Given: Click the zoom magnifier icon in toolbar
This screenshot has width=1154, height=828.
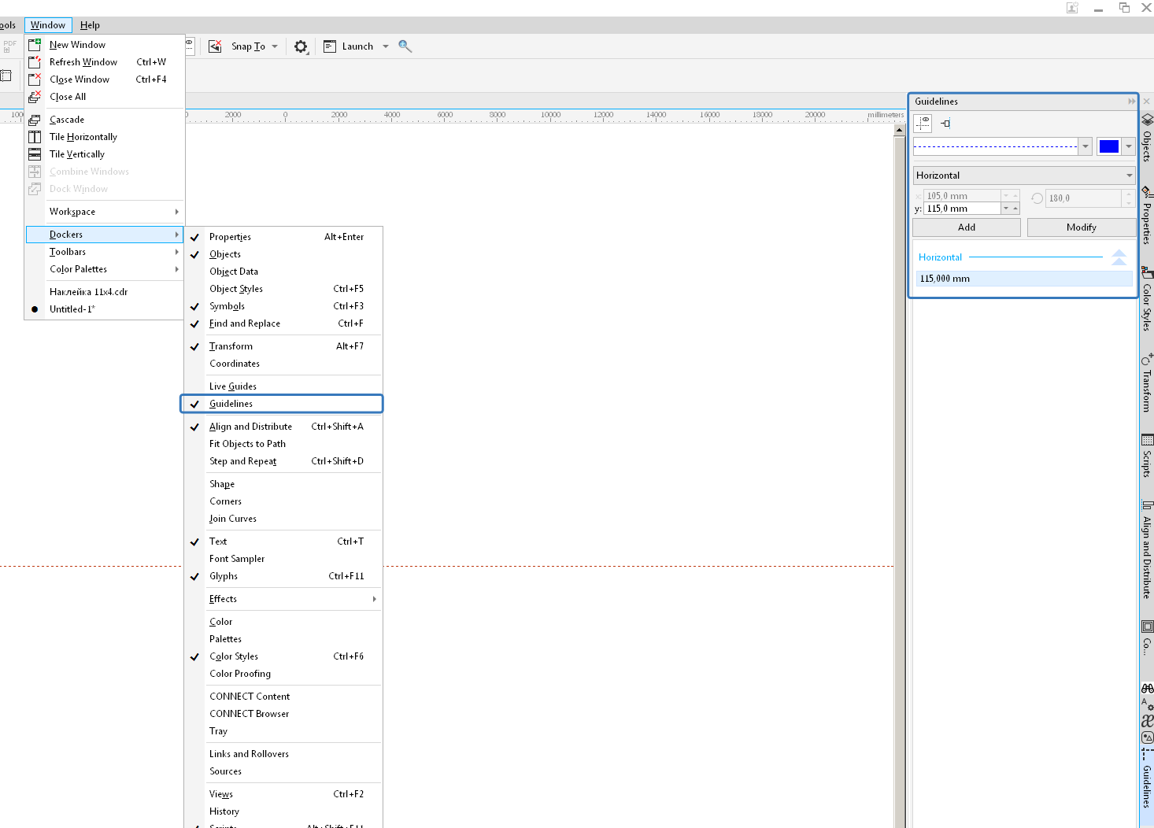Looking at the screenshot, I should point(405,46).
